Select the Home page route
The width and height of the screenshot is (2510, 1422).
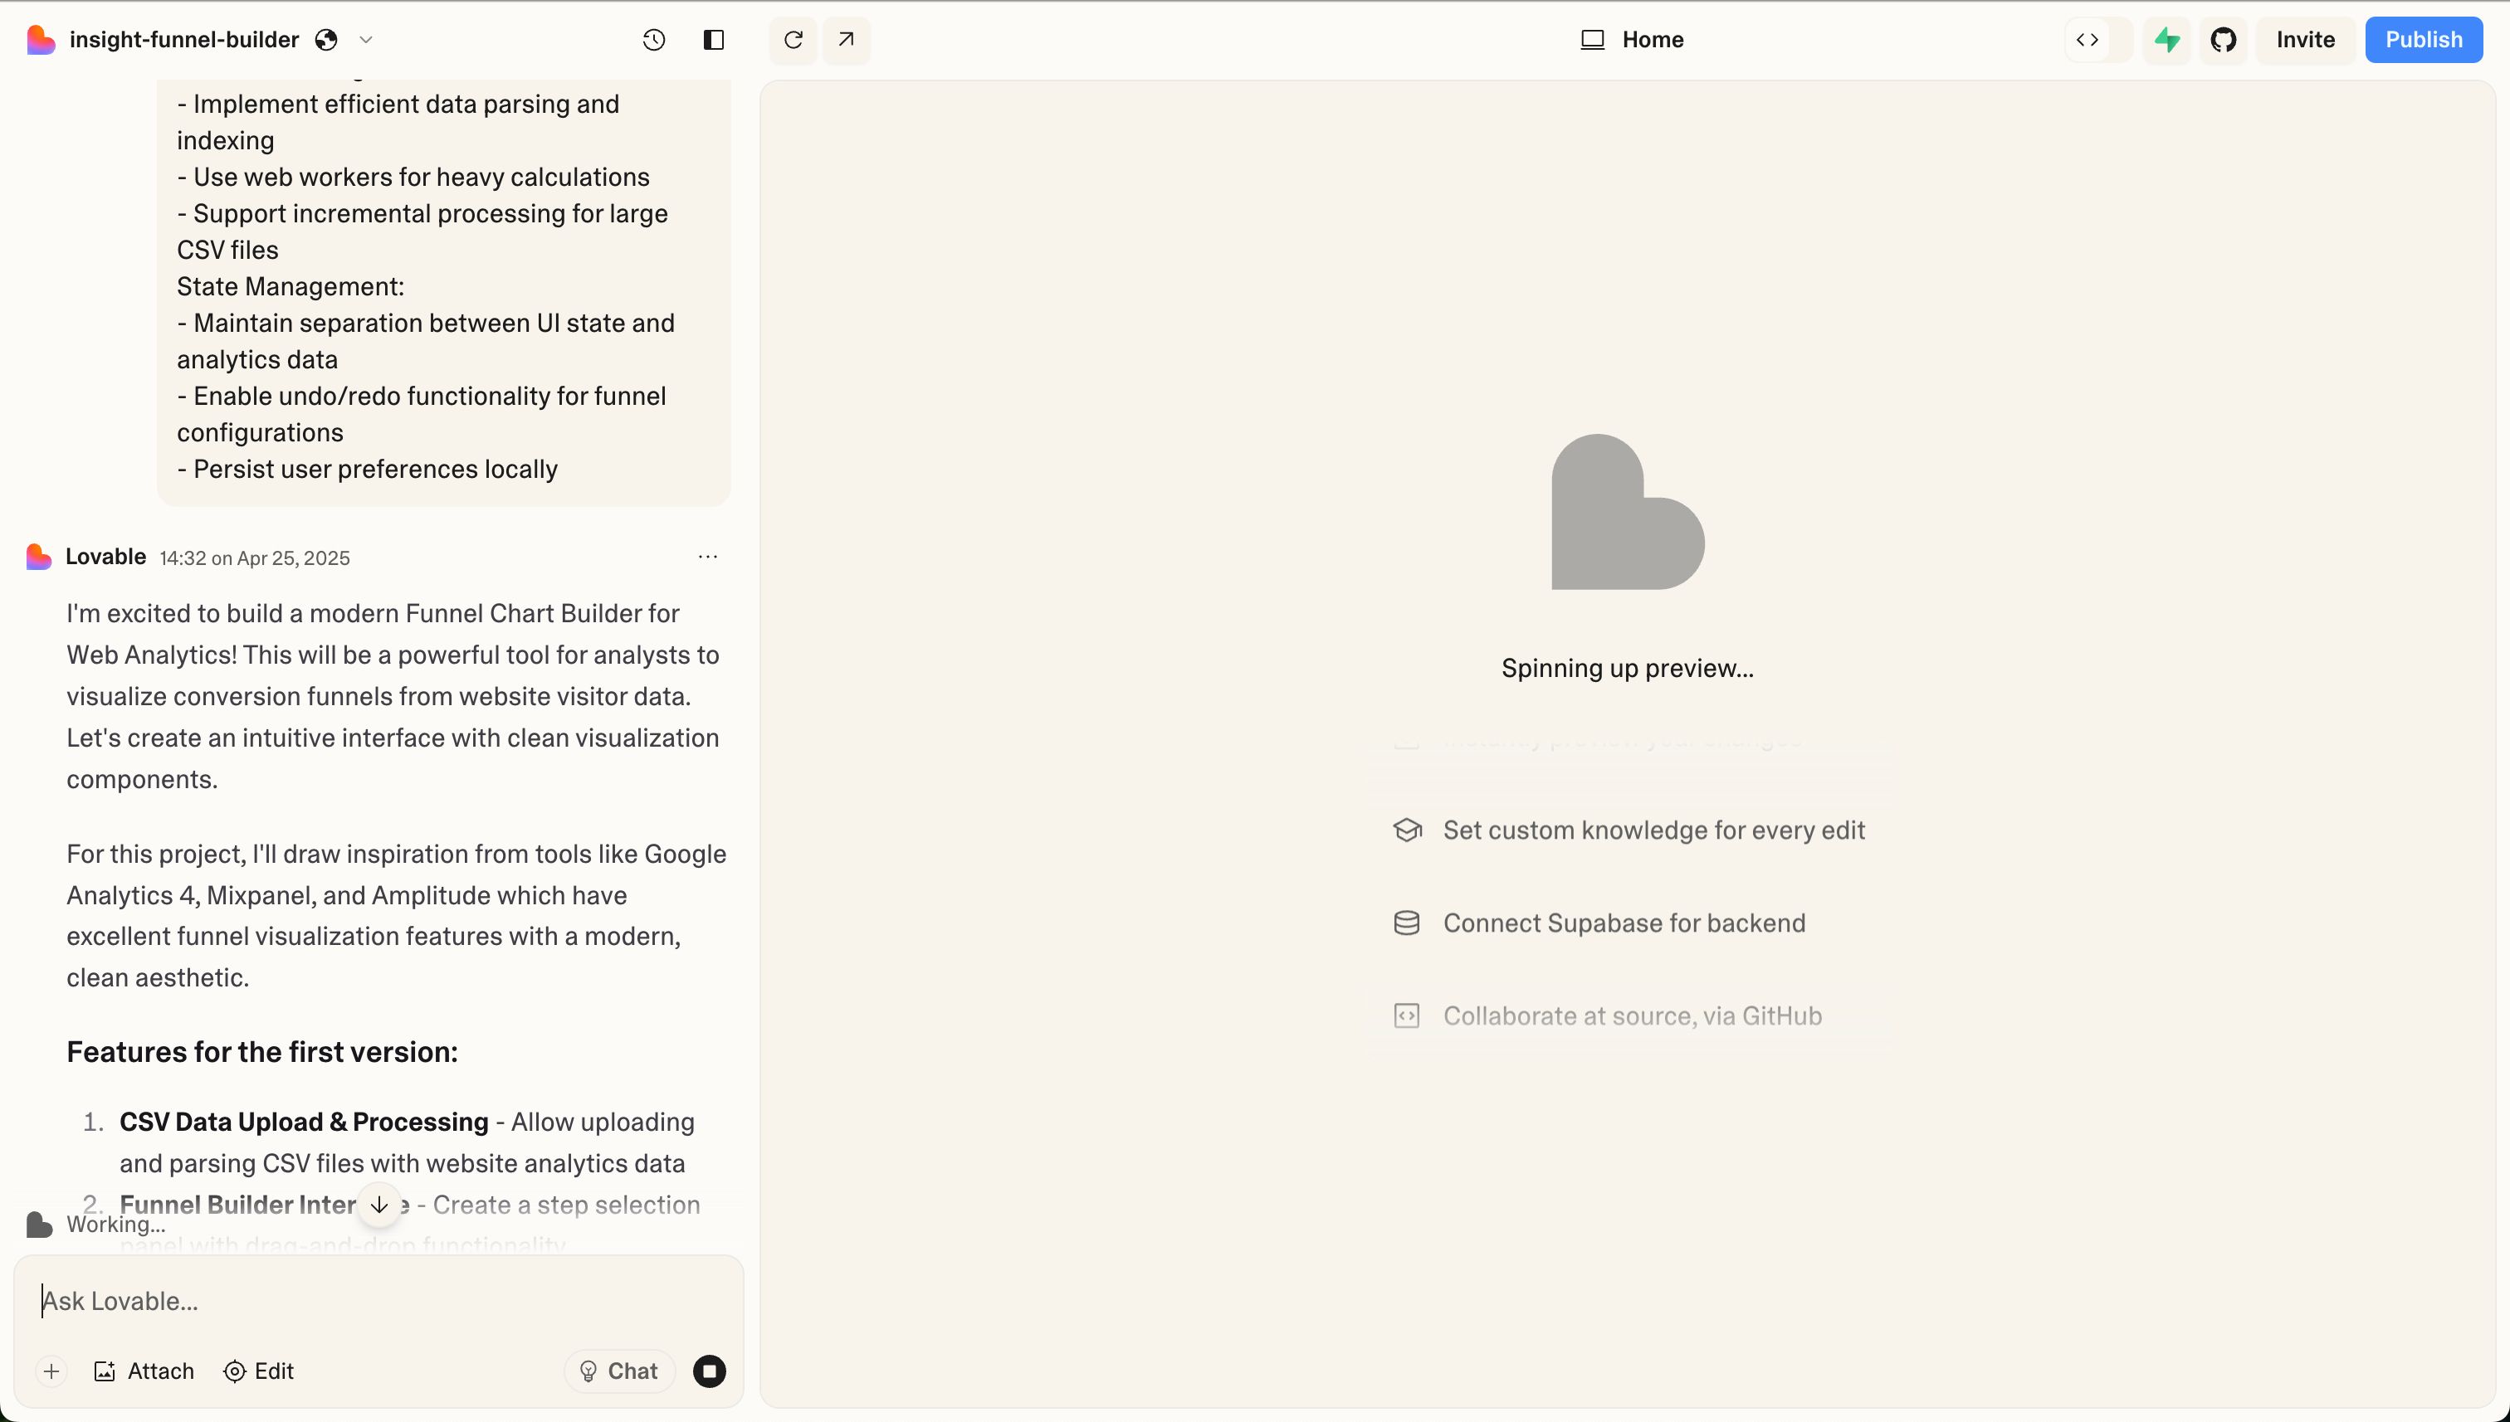[1633, 40]
